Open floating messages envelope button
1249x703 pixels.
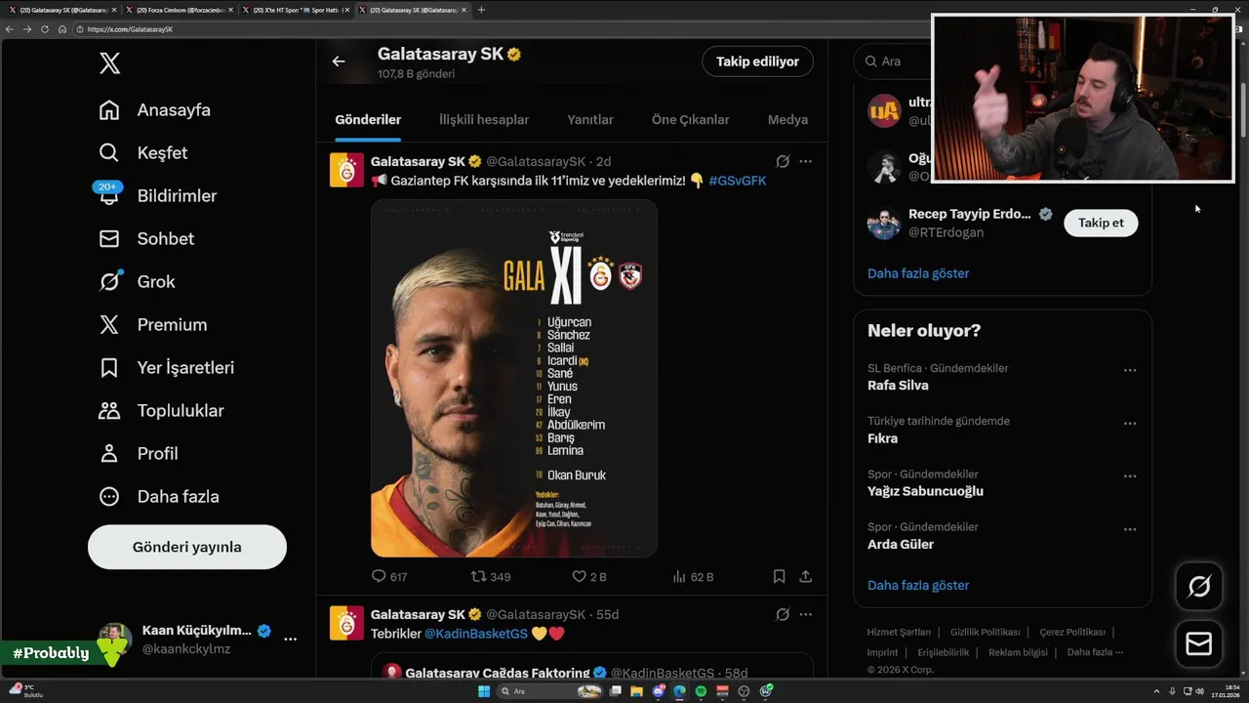coord(1199,644)
